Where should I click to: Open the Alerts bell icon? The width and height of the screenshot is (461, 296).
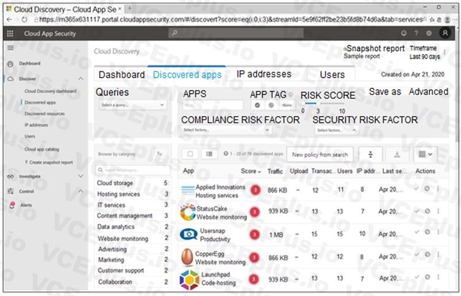11,205
